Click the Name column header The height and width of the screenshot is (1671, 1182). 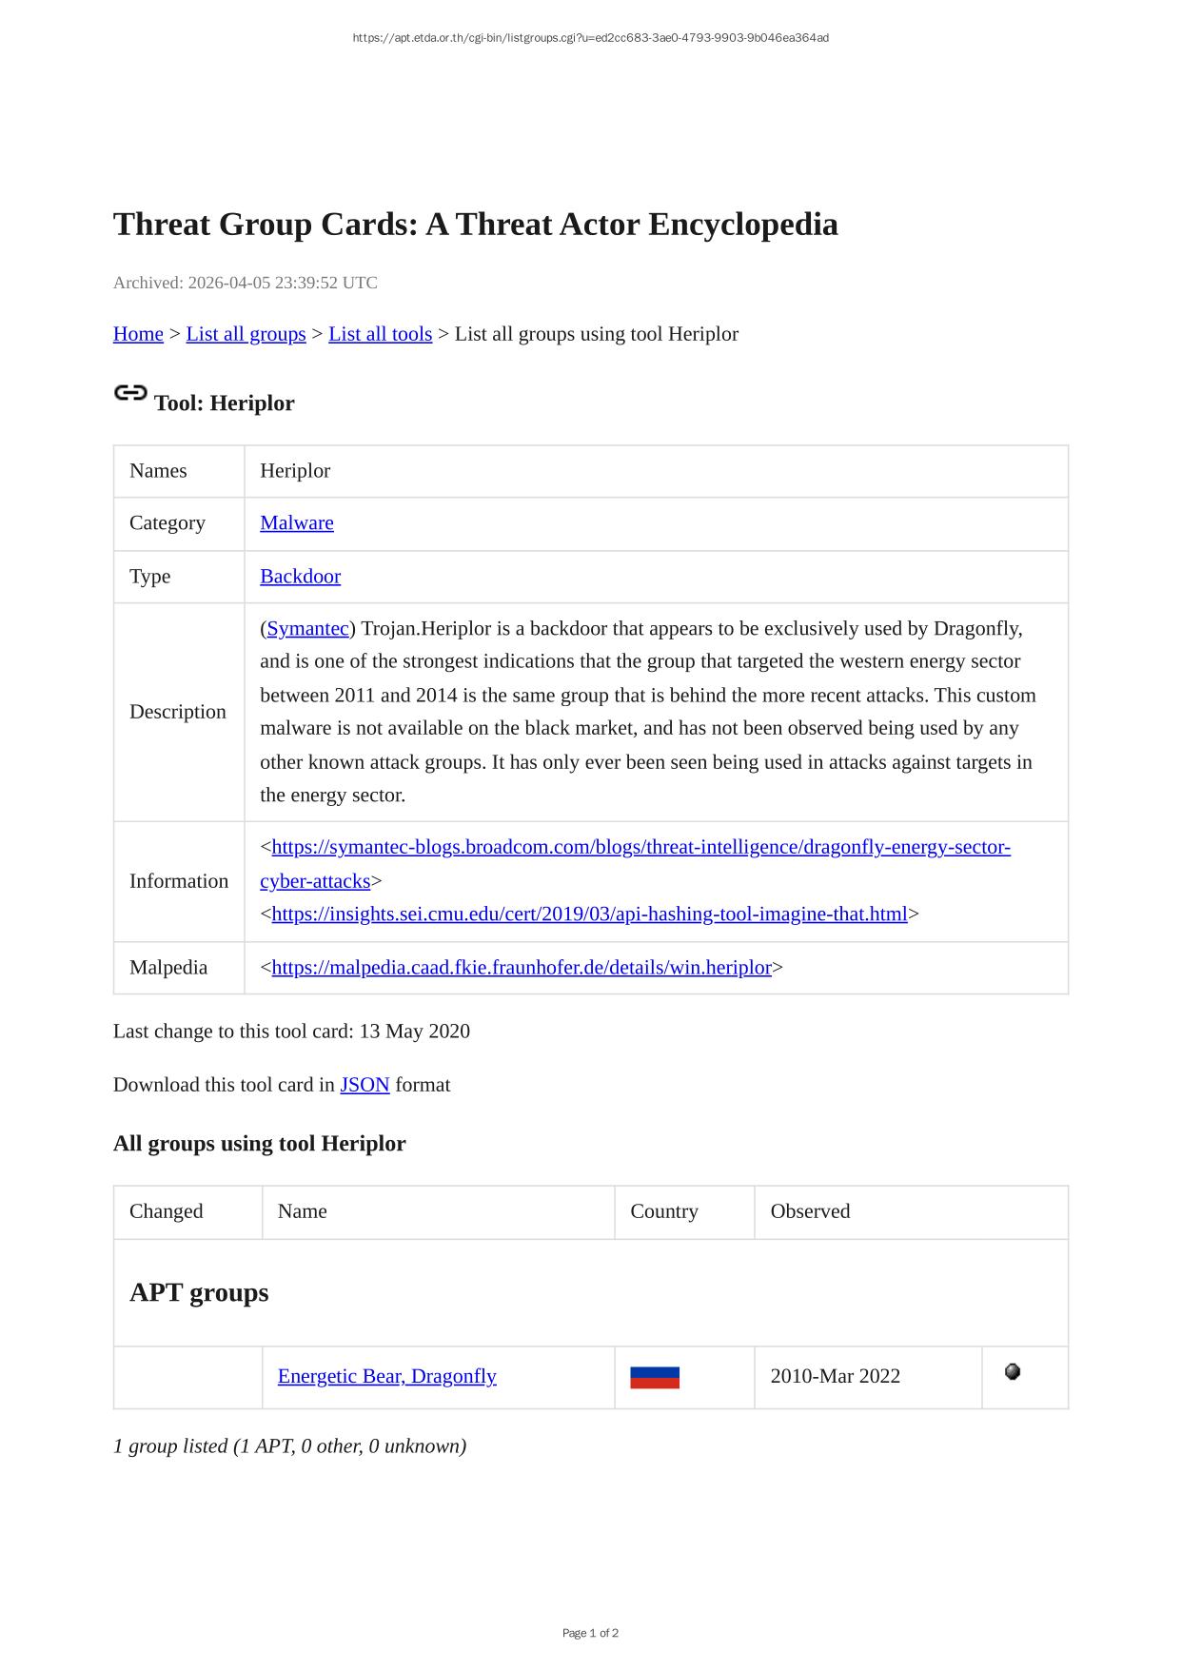coord(303,1211)
